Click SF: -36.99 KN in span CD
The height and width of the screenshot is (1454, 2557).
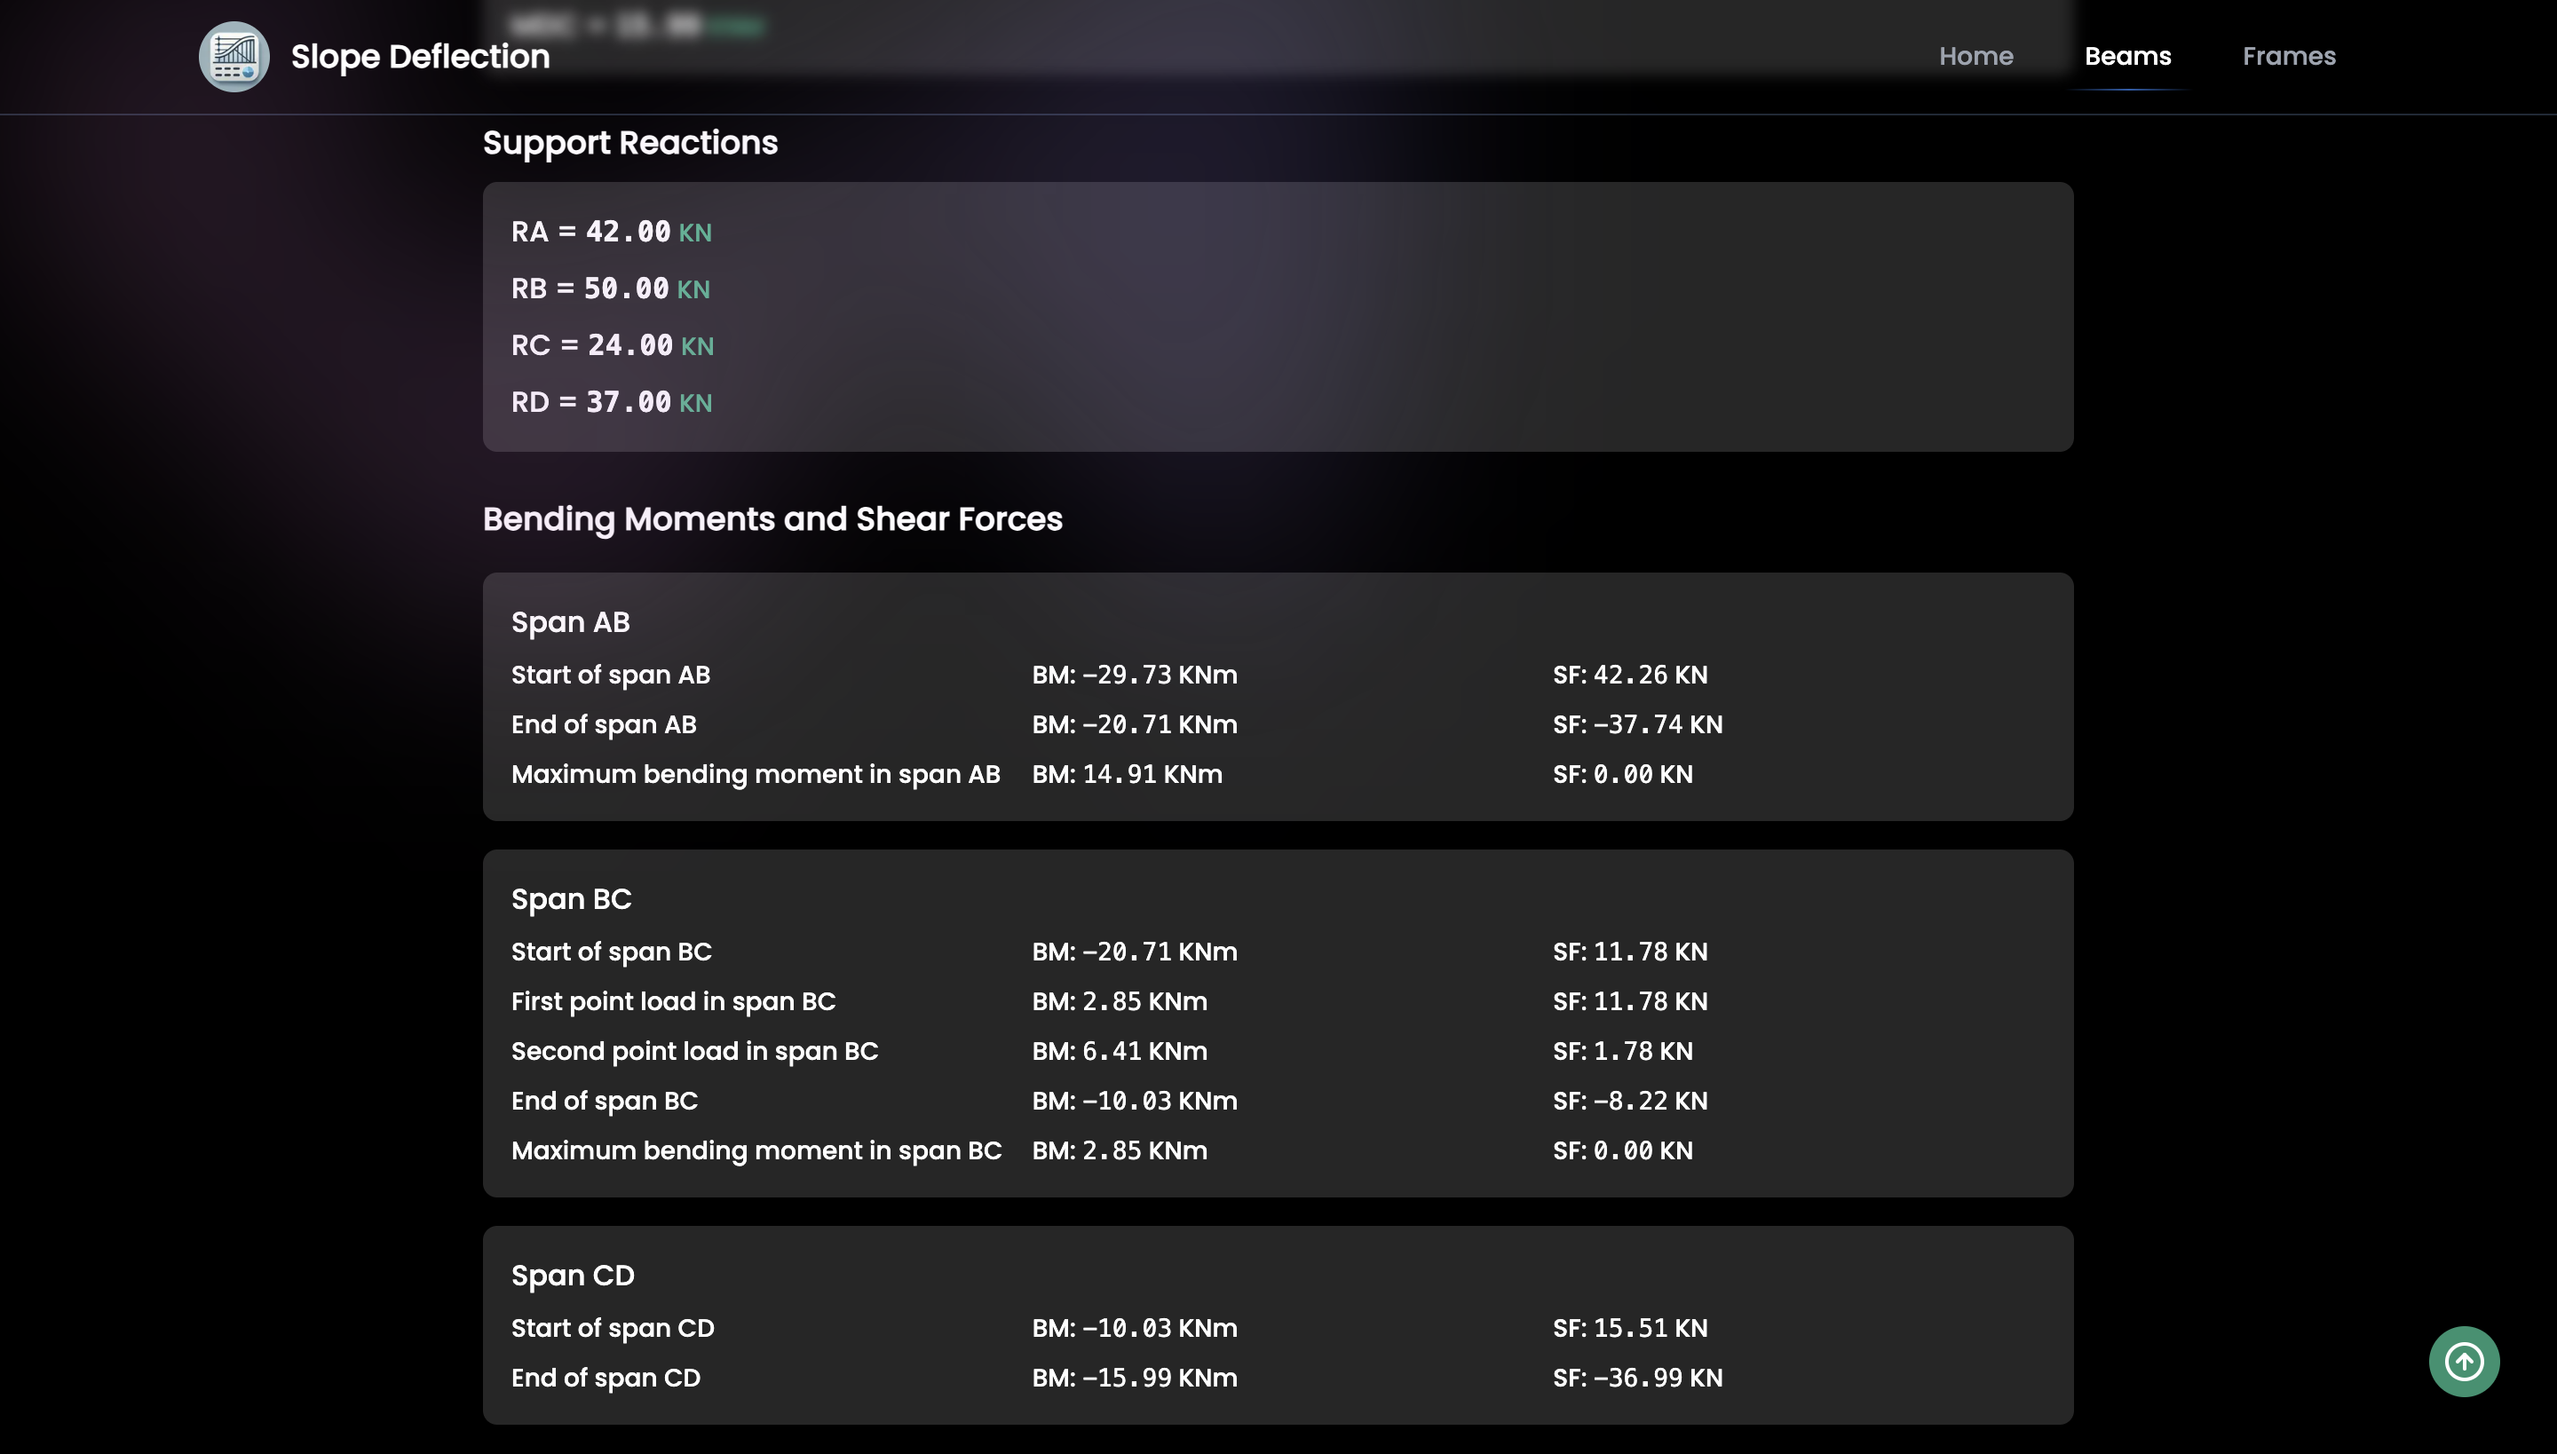[1636, 1378]
